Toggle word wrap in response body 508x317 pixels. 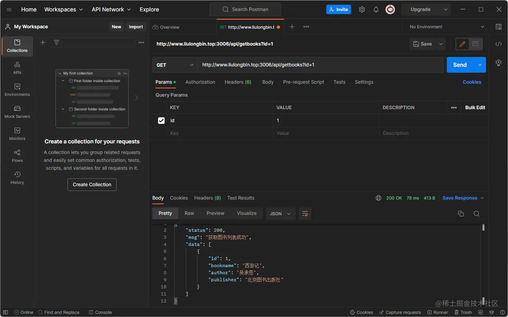pos(305,214)
